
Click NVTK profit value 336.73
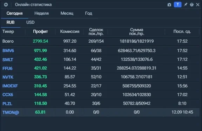pyautogui.click(x=40, y=77)
